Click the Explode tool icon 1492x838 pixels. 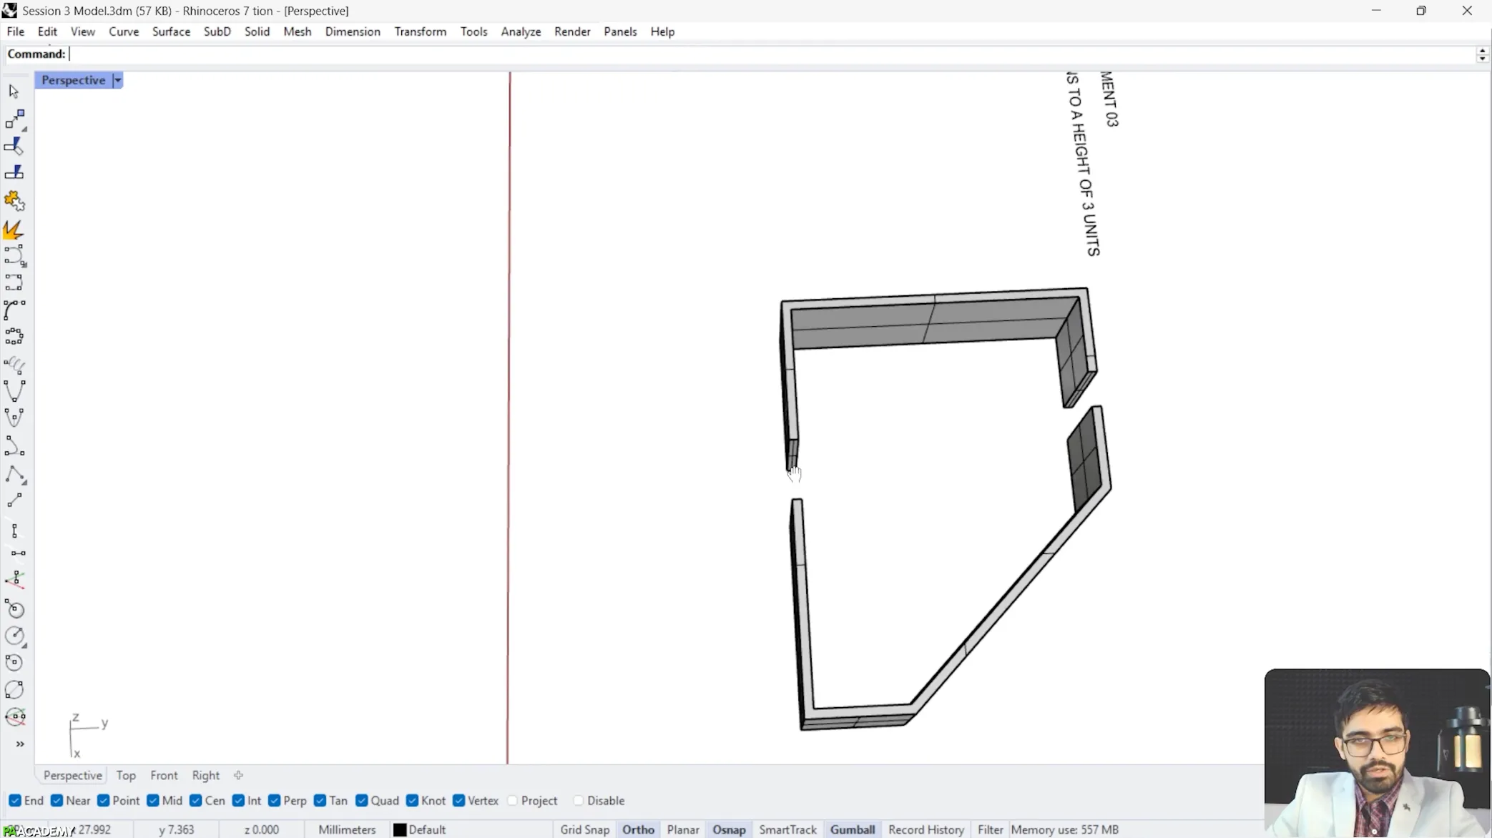click(14, 230)
